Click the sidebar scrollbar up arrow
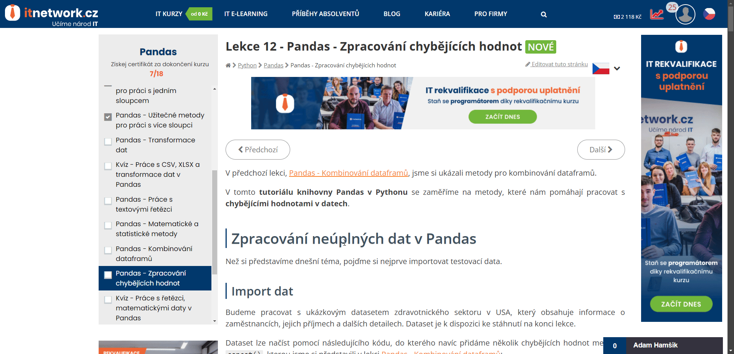This screenshot has height=354, width=734. click(x=215, y=89)
